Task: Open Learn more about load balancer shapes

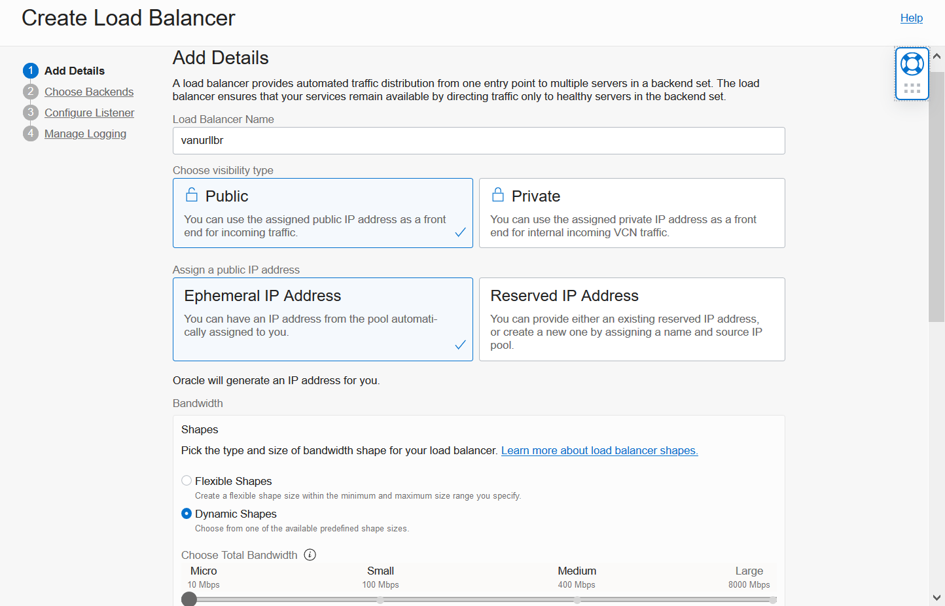Action: pos(599,450)
